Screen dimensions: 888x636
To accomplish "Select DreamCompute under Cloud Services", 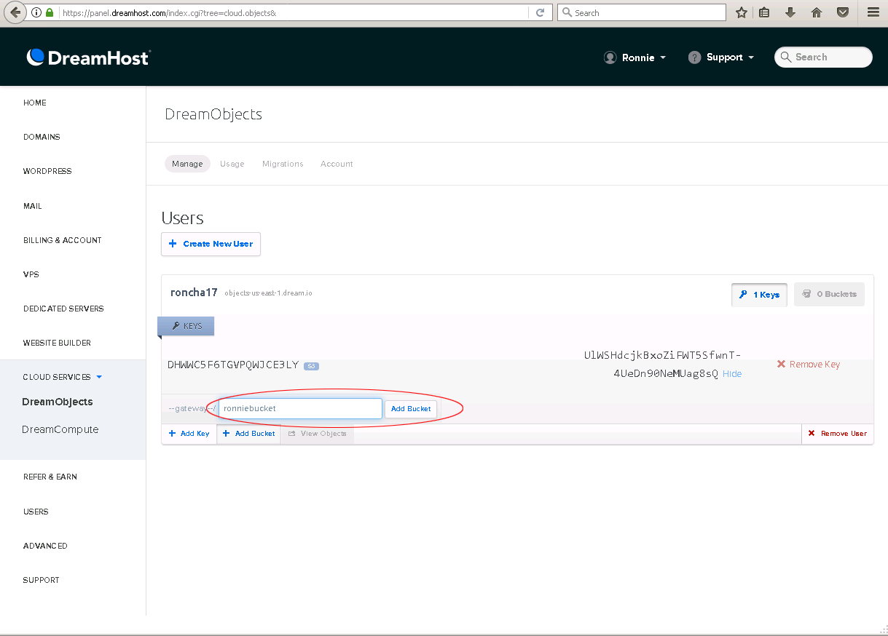I will click(60, 429).
